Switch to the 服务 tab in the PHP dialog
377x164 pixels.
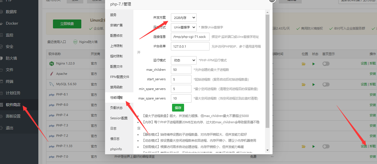point(119,15)
